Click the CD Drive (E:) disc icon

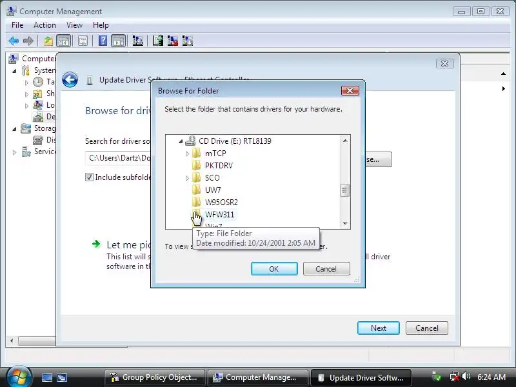tap(190, 141)
